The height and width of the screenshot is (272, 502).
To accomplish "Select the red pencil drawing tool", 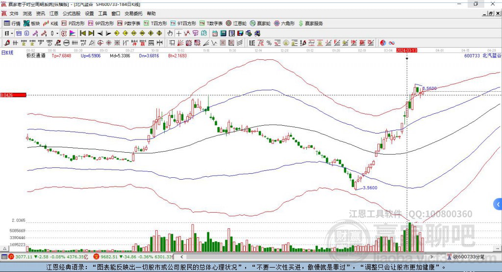I will (x=7, y=43).
